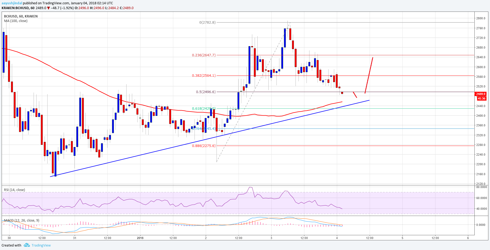The width and height of the screenshot is (490, 250).
Task: Click the short red downward projection line
Action: point(355,95)
